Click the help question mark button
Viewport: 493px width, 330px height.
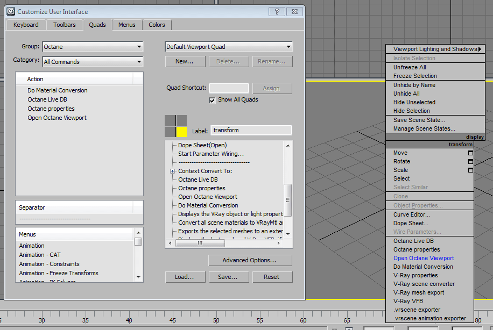[277, 12]
